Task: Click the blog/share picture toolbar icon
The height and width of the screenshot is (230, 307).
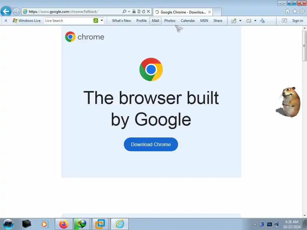Action: pyautogui.click(x=234, y=21)
